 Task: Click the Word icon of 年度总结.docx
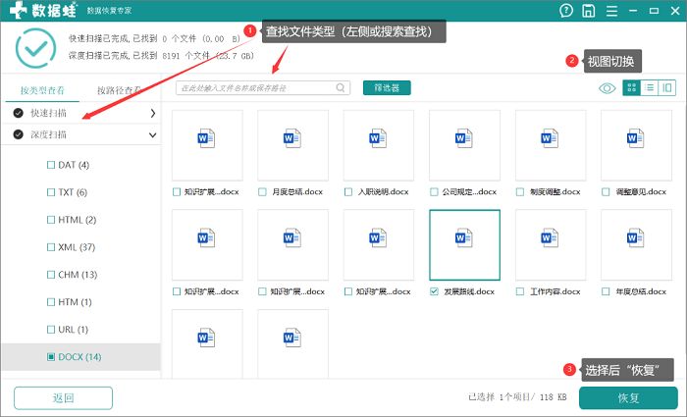point(635,237)
